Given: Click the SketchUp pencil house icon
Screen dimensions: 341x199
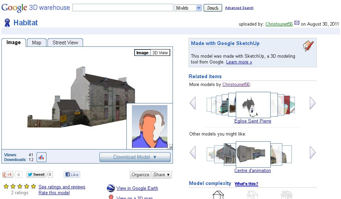Looking at the screenshot, I should [309, 46].
